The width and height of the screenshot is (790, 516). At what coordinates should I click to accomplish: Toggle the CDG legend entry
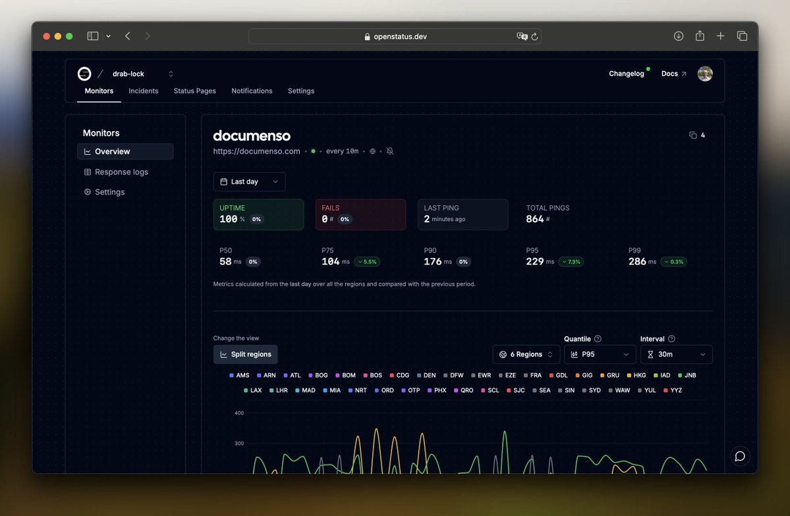pos(399,375)
